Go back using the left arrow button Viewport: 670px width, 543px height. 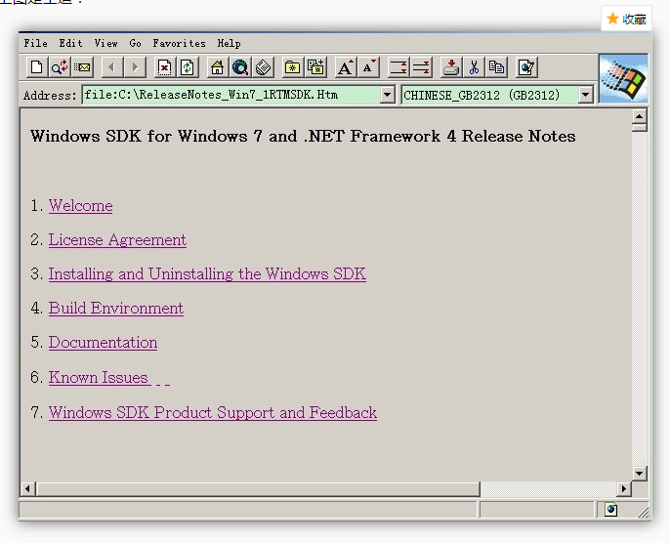coord(112,67)
